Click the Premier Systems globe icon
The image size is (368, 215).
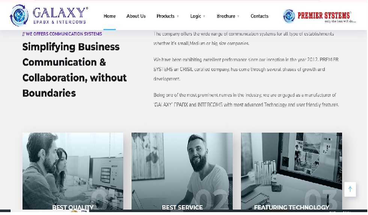tap(289, 16)
